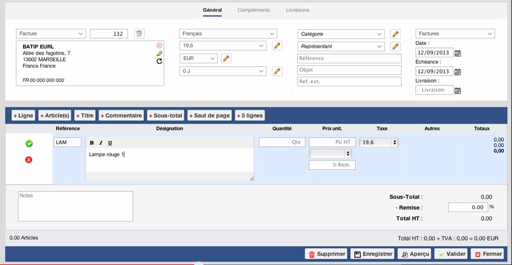Refresh client details with reload icon
Screen dimensions: 512x265
click(x=159, y=61)
